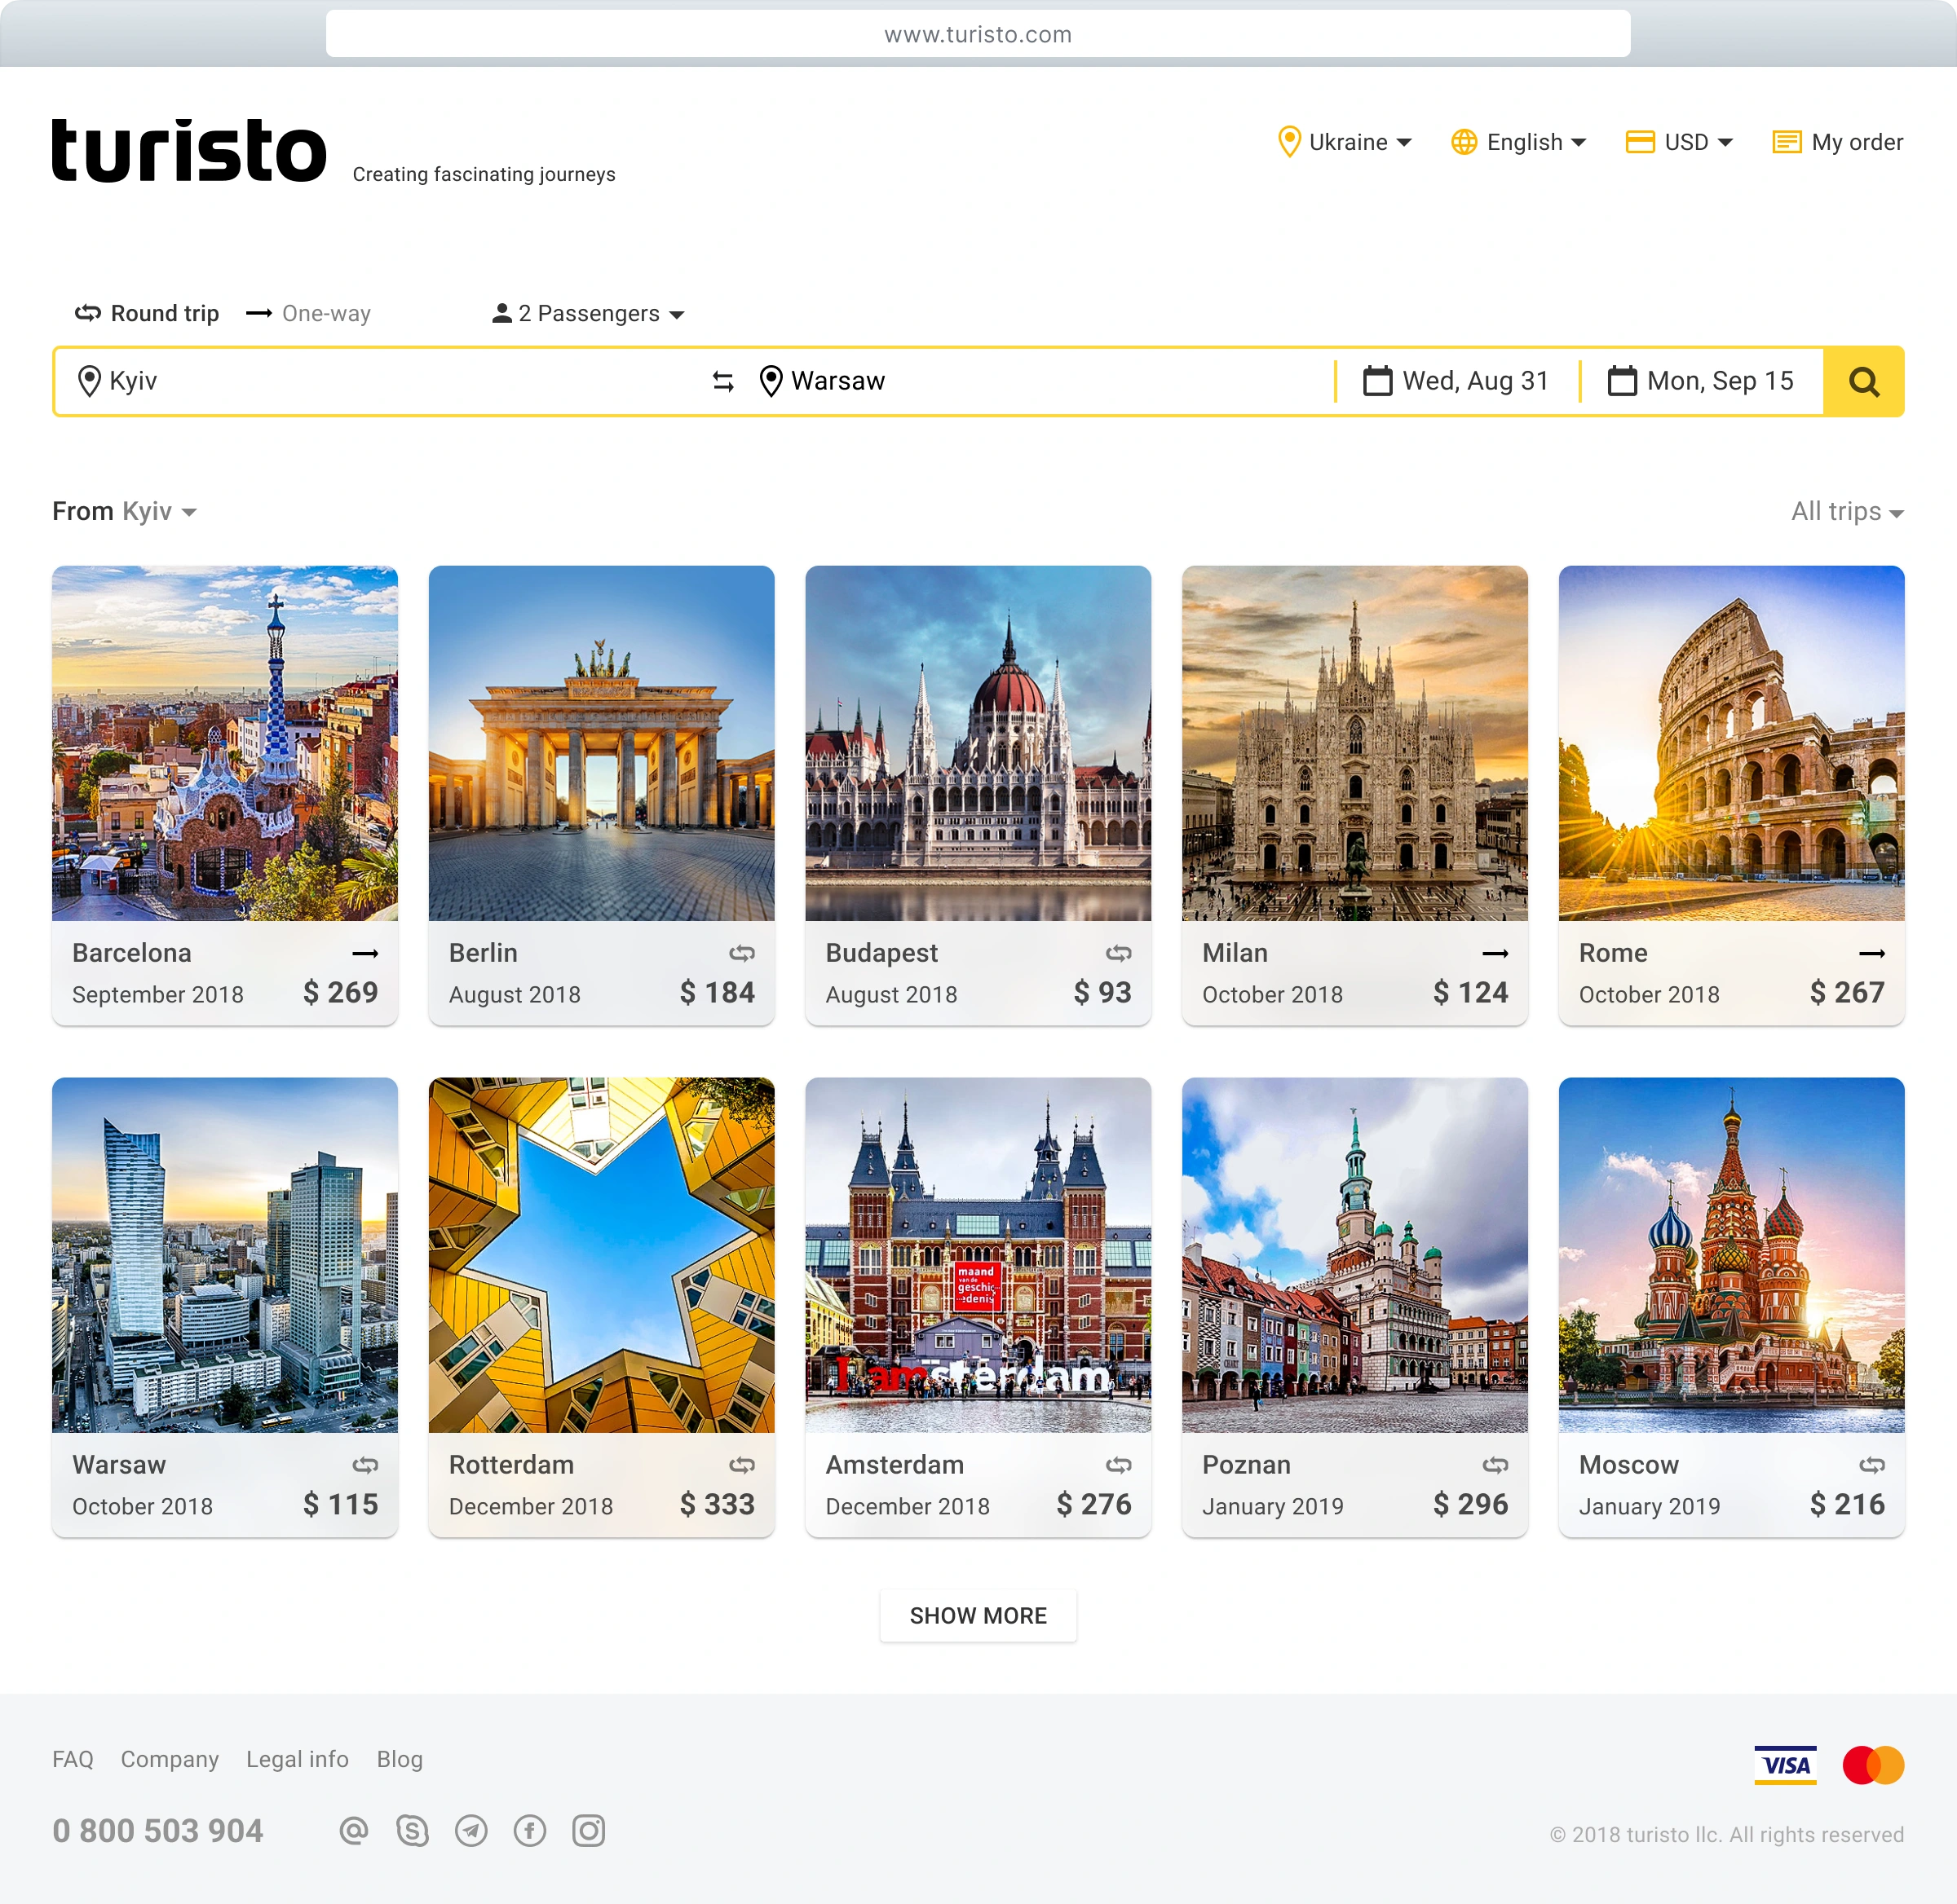Open the Instagram icon in footer

[588, 1830]
